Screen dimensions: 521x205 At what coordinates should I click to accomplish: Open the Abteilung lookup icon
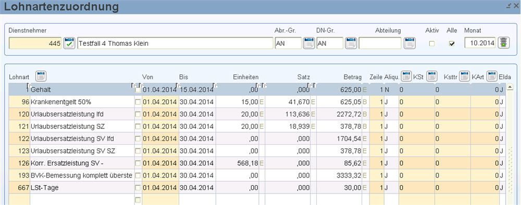click(410, 43)
